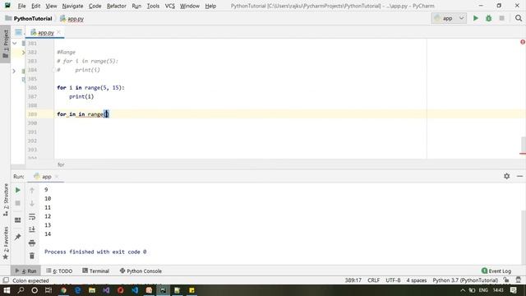Screen dimensions: 526x296
Task: Place cursor on code line 387 print(i)
Action: tap(81, 97)
